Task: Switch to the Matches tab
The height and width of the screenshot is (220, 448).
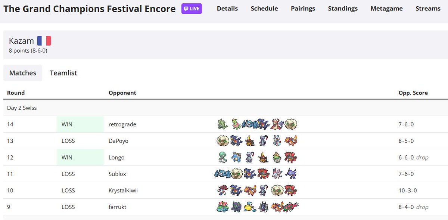Action: (23, 73)
